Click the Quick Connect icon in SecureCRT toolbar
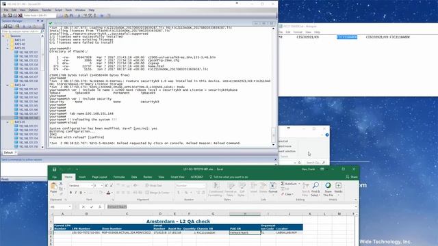Viewport: 438px width, 246px height. point(10,15)
